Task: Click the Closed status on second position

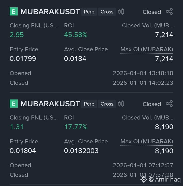Action: tap(152, 104)
